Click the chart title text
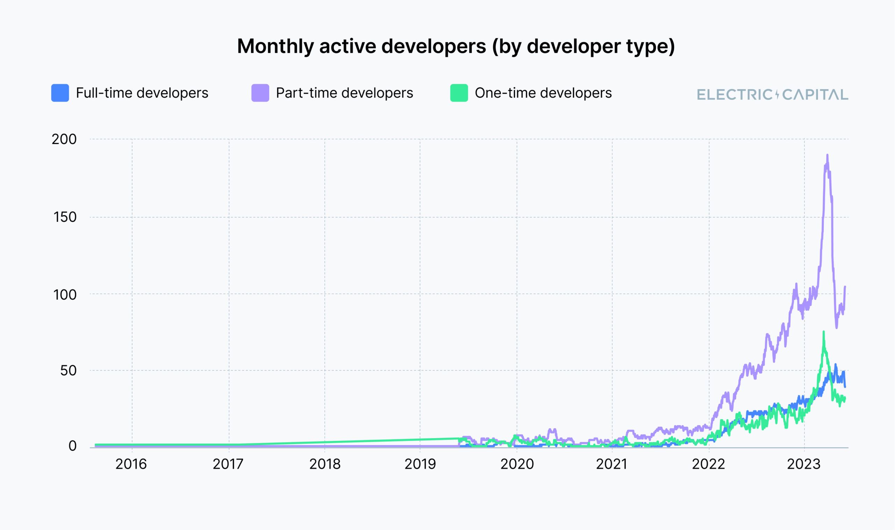This screenshot has width=895, height=530. pyautogui.click(x=456, y=46)
